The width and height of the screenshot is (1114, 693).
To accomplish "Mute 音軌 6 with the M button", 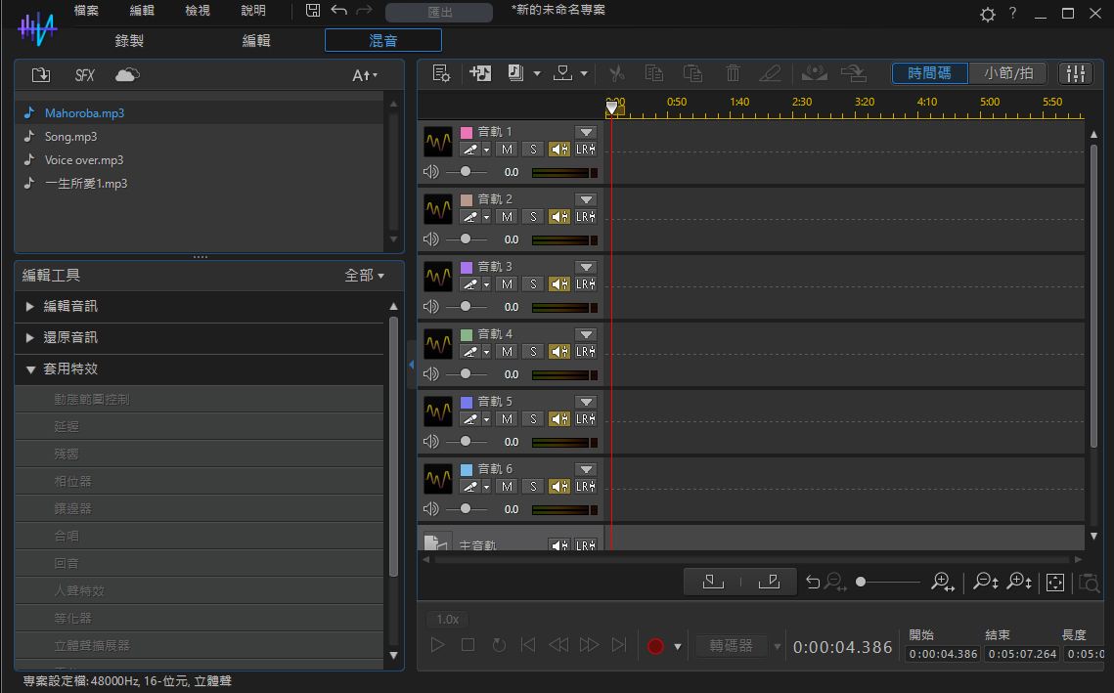I will 507,487.
